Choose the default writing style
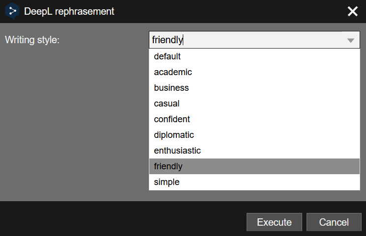 tap(254, 56)
